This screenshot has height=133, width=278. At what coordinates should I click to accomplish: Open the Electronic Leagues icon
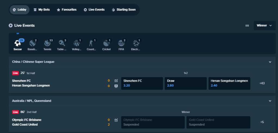tap(136, 43)
